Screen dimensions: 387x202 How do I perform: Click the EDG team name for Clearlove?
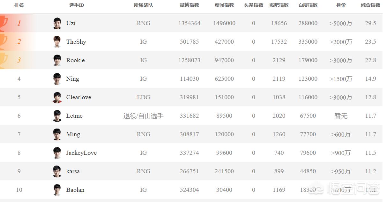tap(143, 97)
